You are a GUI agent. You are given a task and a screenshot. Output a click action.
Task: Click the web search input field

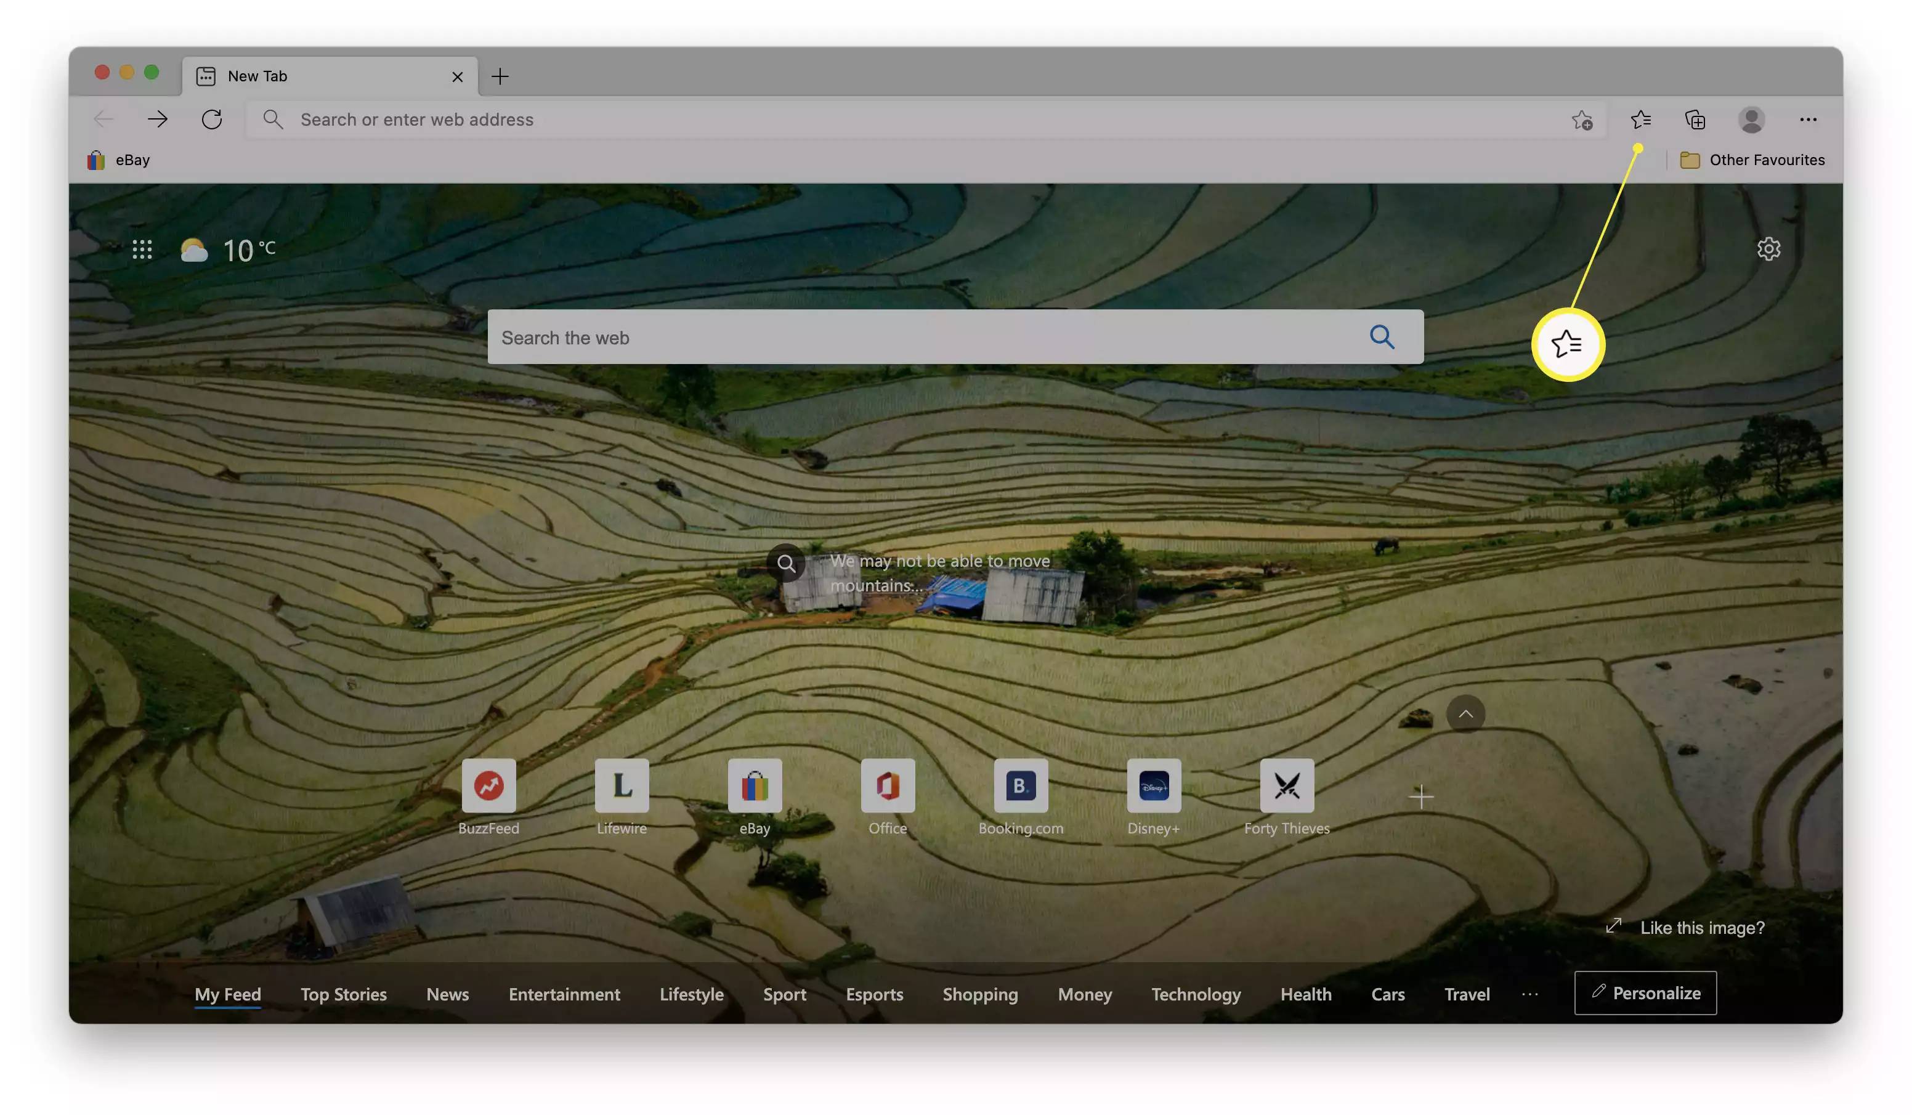(x=955, y=337)
